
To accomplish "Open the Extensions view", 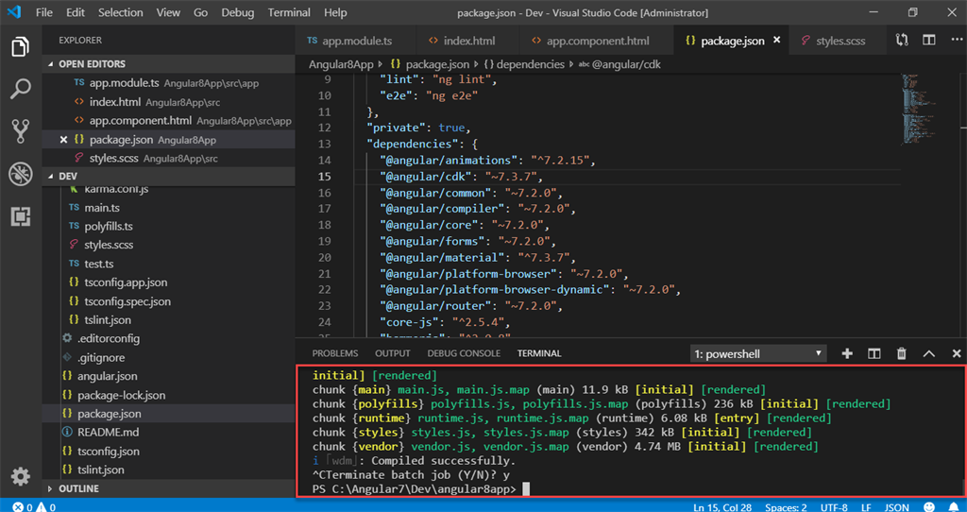I will (x=20, y=216).
